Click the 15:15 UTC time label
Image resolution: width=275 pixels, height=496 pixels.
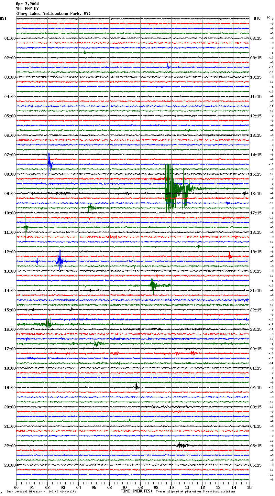pos(256,174)
